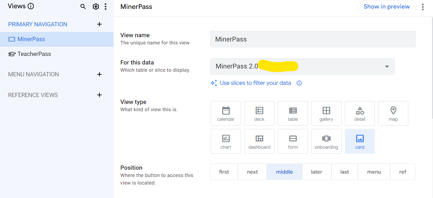Open Views panel three-dot menu
433x198 pixels.
tap(106, 7)
